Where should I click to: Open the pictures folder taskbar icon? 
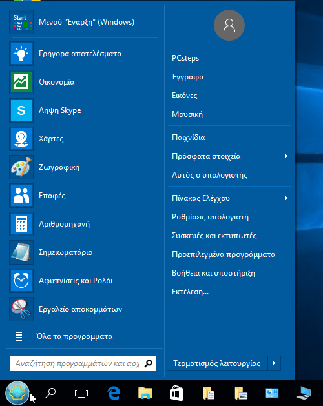coord(241,393)
